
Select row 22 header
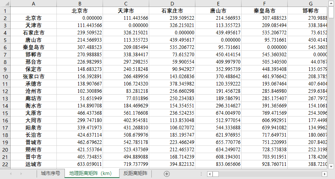pyautogui.click(x=5, y=164)
